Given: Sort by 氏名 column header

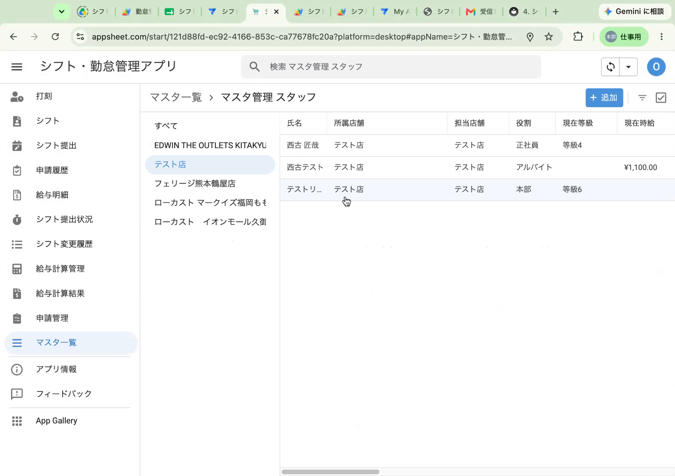Looking at the screenshot, I should (294, 123).
